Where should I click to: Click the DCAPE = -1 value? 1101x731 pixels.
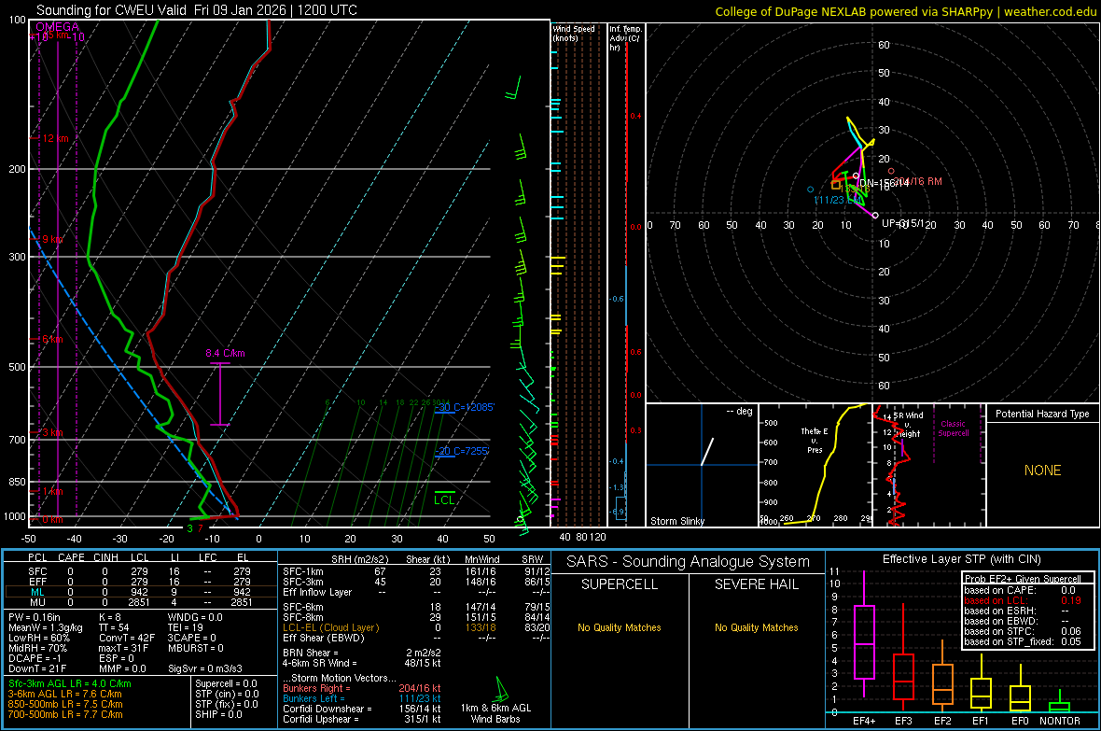[35, 658]
